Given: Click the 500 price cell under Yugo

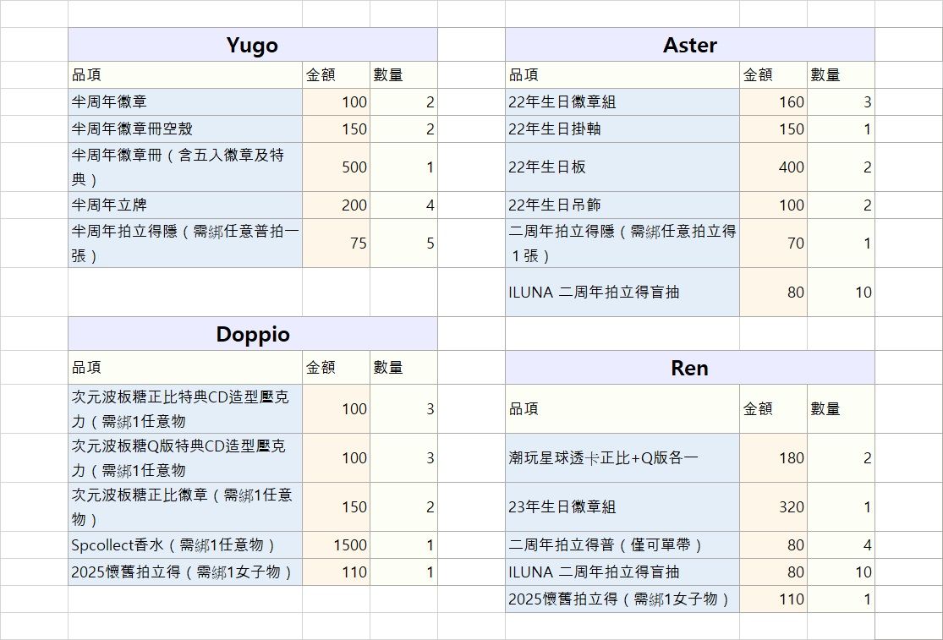Looking at the screenshot, I should (x=336, y=167).
